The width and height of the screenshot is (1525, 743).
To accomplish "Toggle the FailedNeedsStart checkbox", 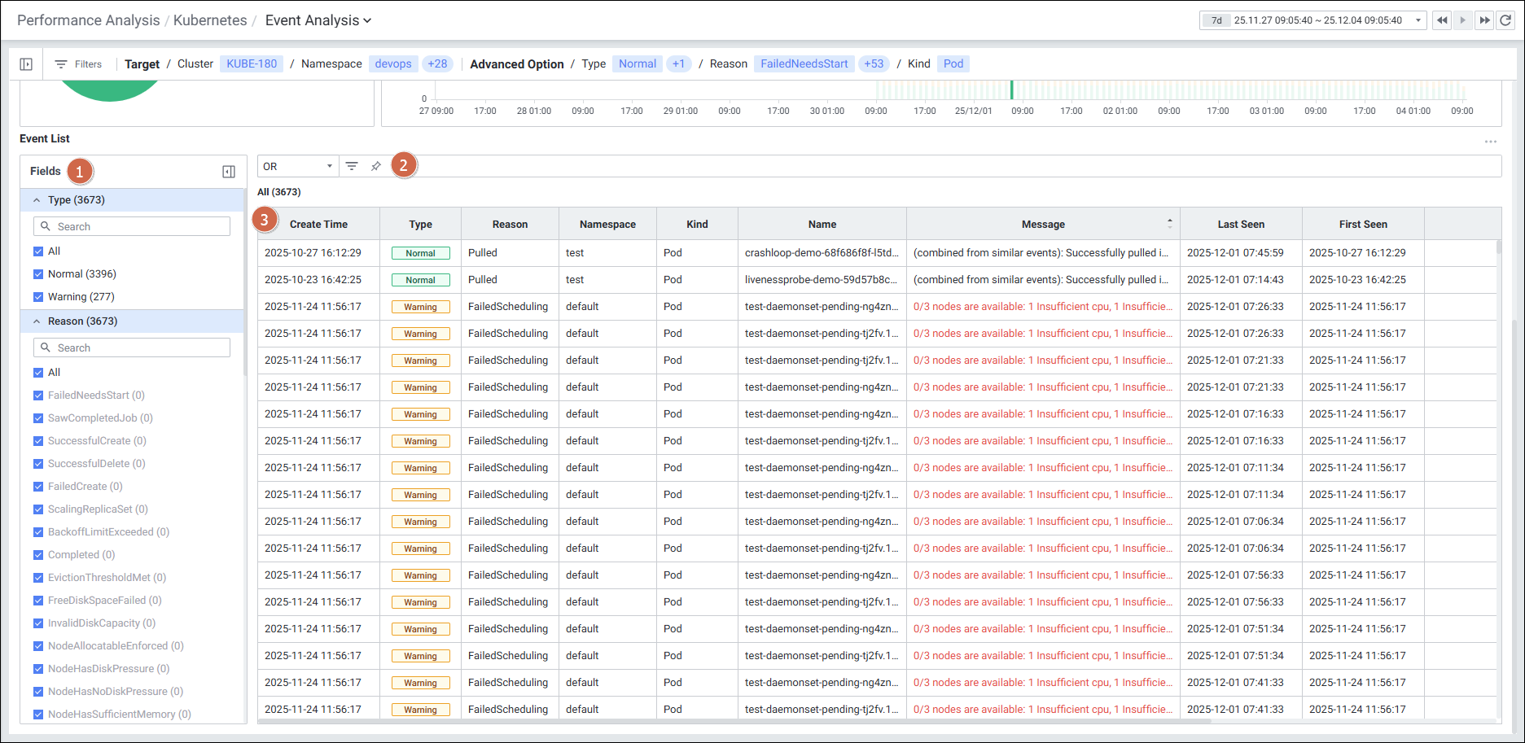I will point(38,396).
